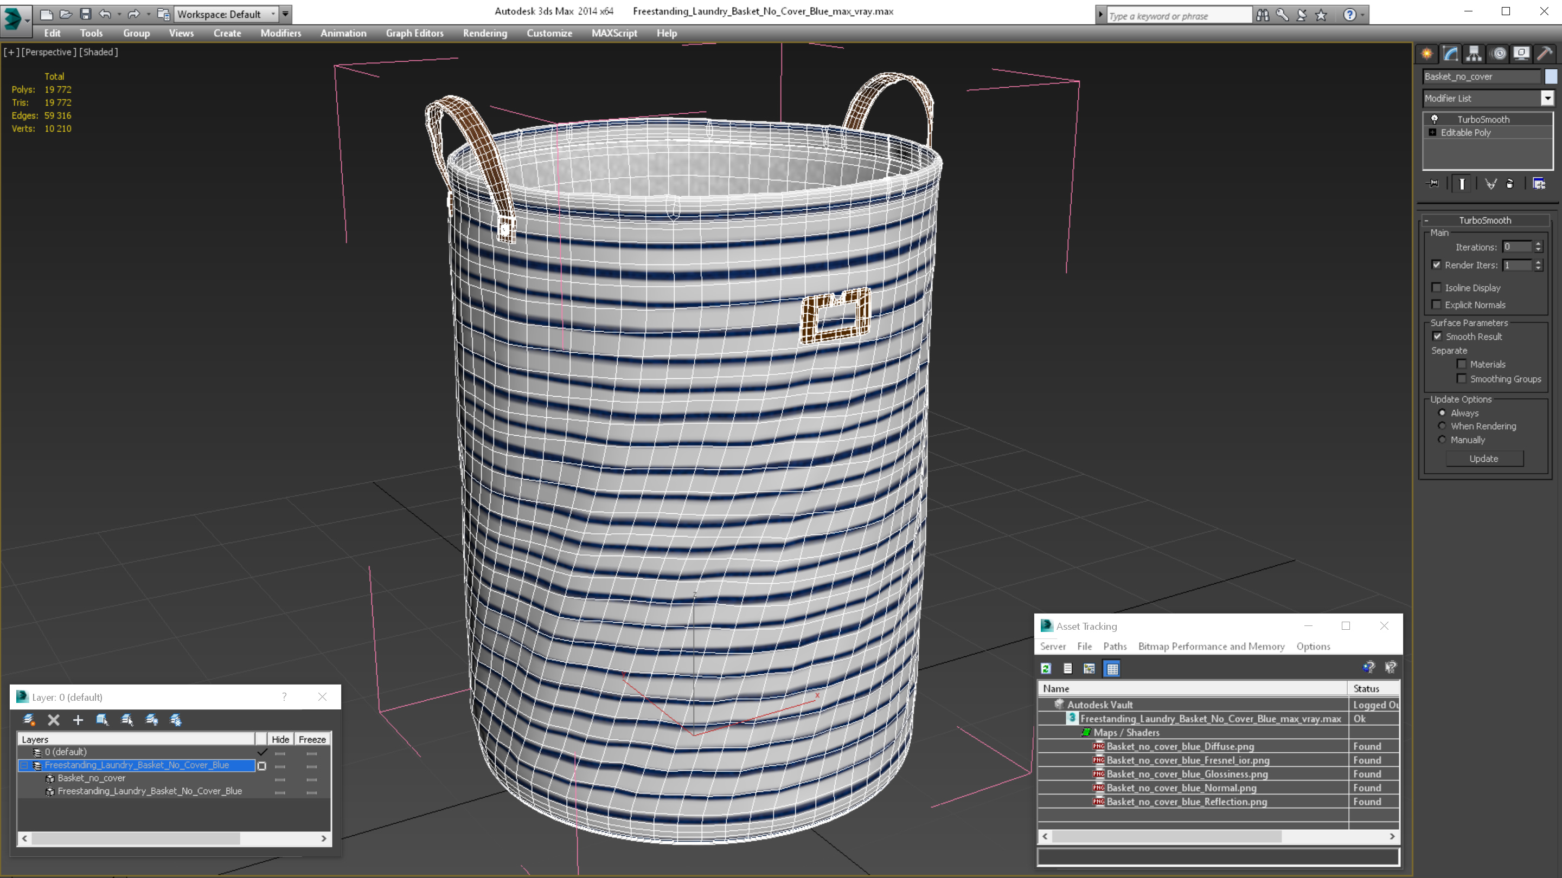Open the Modifiers menu
This screenshot has height=878, width=1562.
281,33
